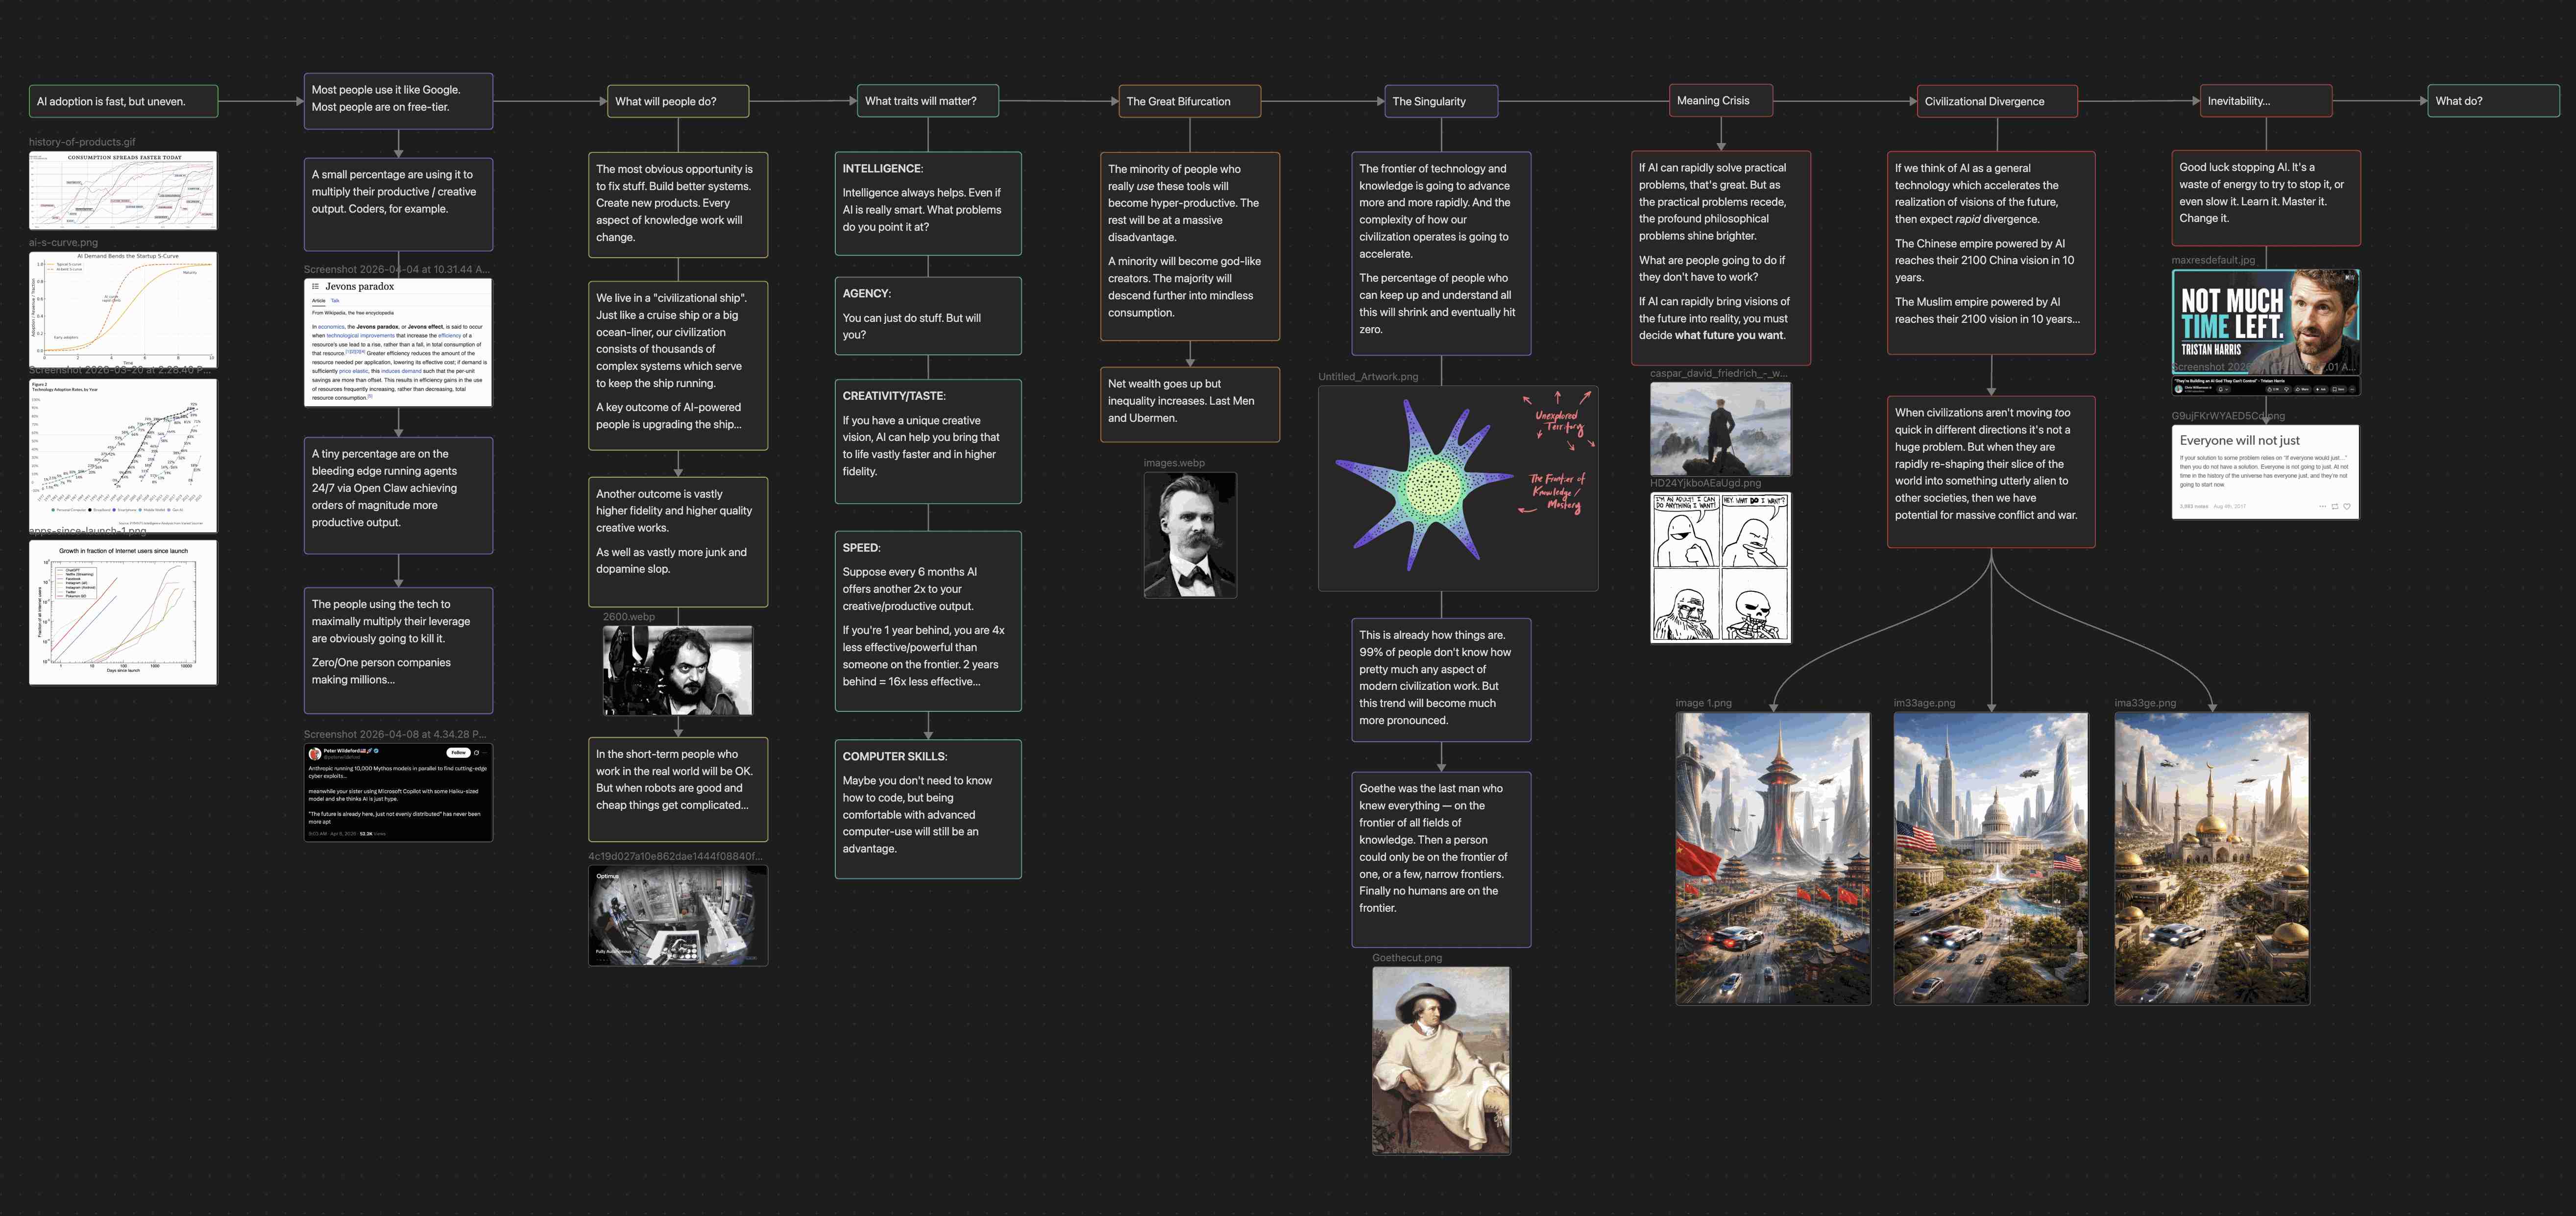Select the 'When civilizations aren't moving too quick' card
2576x1216 pixels.
coord(1991,472)
